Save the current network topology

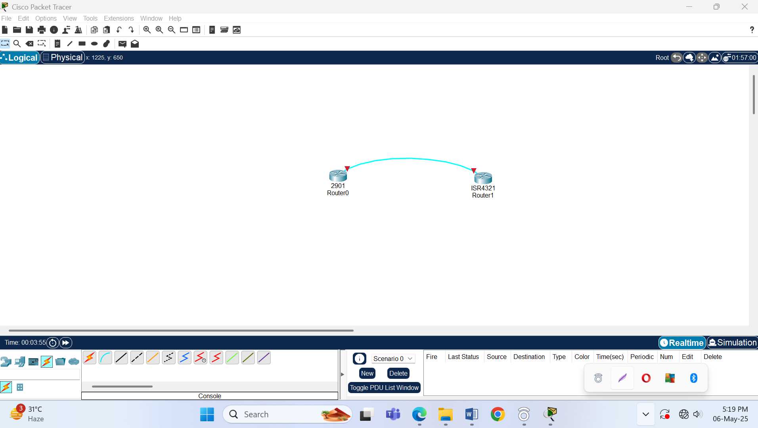(x=29, y=30)
